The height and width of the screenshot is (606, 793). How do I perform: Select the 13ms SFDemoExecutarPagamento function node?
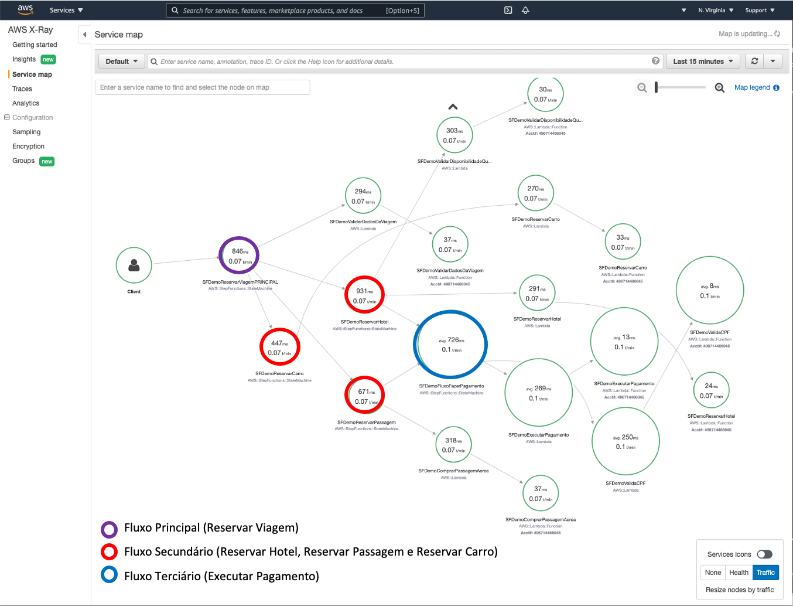(624, 342)
